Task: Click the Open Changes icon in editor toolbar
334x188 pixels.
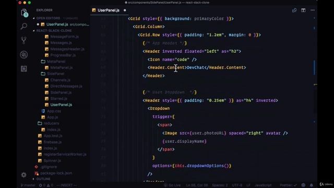Action: [294, 10]
